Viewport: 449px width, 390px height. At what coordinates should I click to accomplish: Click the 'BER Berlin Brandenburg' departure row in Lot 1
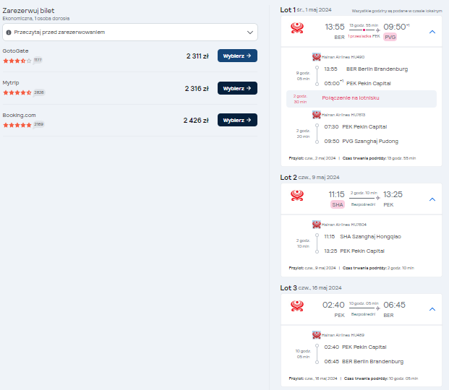point(366,69)
